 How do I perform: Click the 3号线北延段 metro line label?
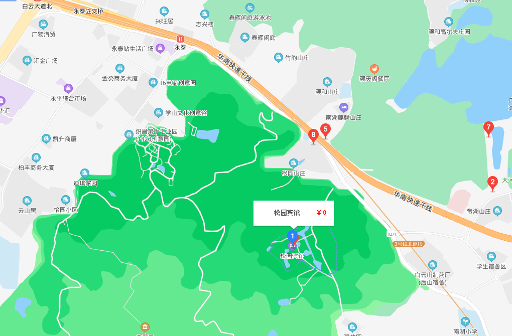point(409,244)
